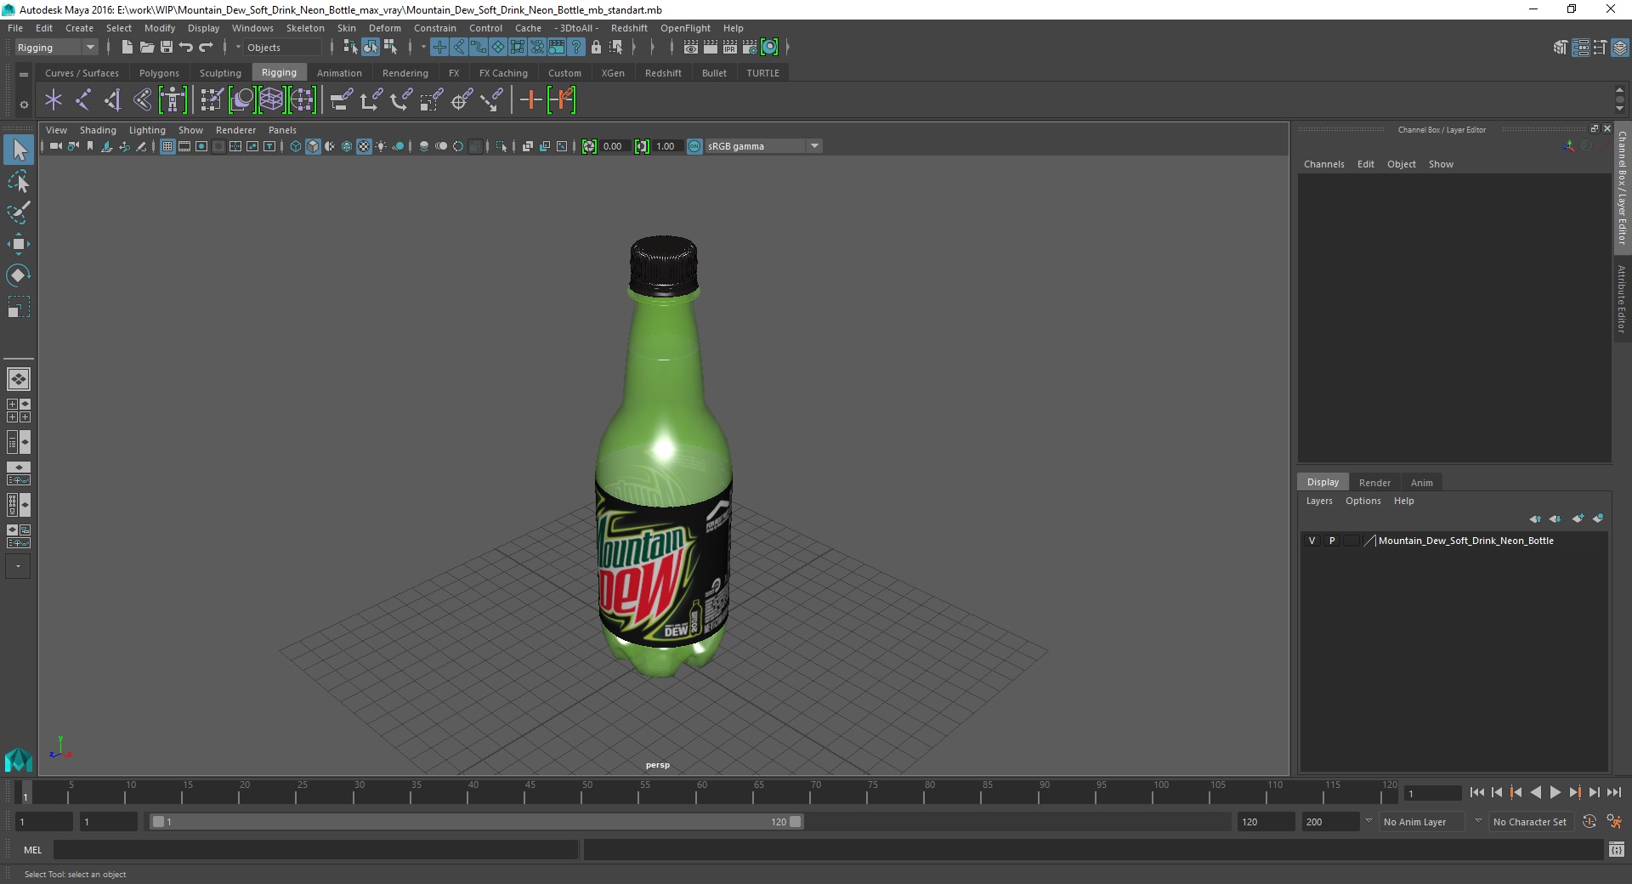Open HumanIK character shelf icon
The height and width of the screenshot is (884, 1632).
pyautogui.click(x=173, y=100)
